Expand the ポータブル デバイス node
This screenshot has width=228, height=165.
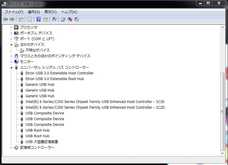point(11,33)
